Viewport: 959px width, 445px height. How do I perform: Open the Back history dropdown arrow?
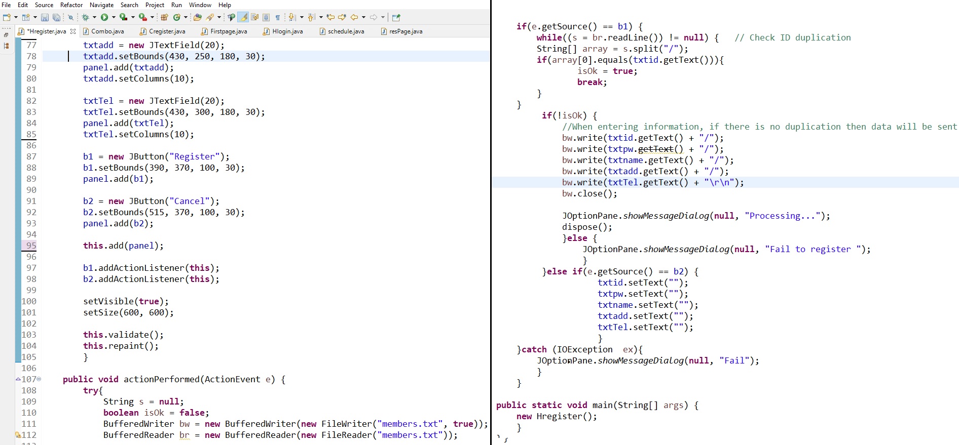[363, 17]
